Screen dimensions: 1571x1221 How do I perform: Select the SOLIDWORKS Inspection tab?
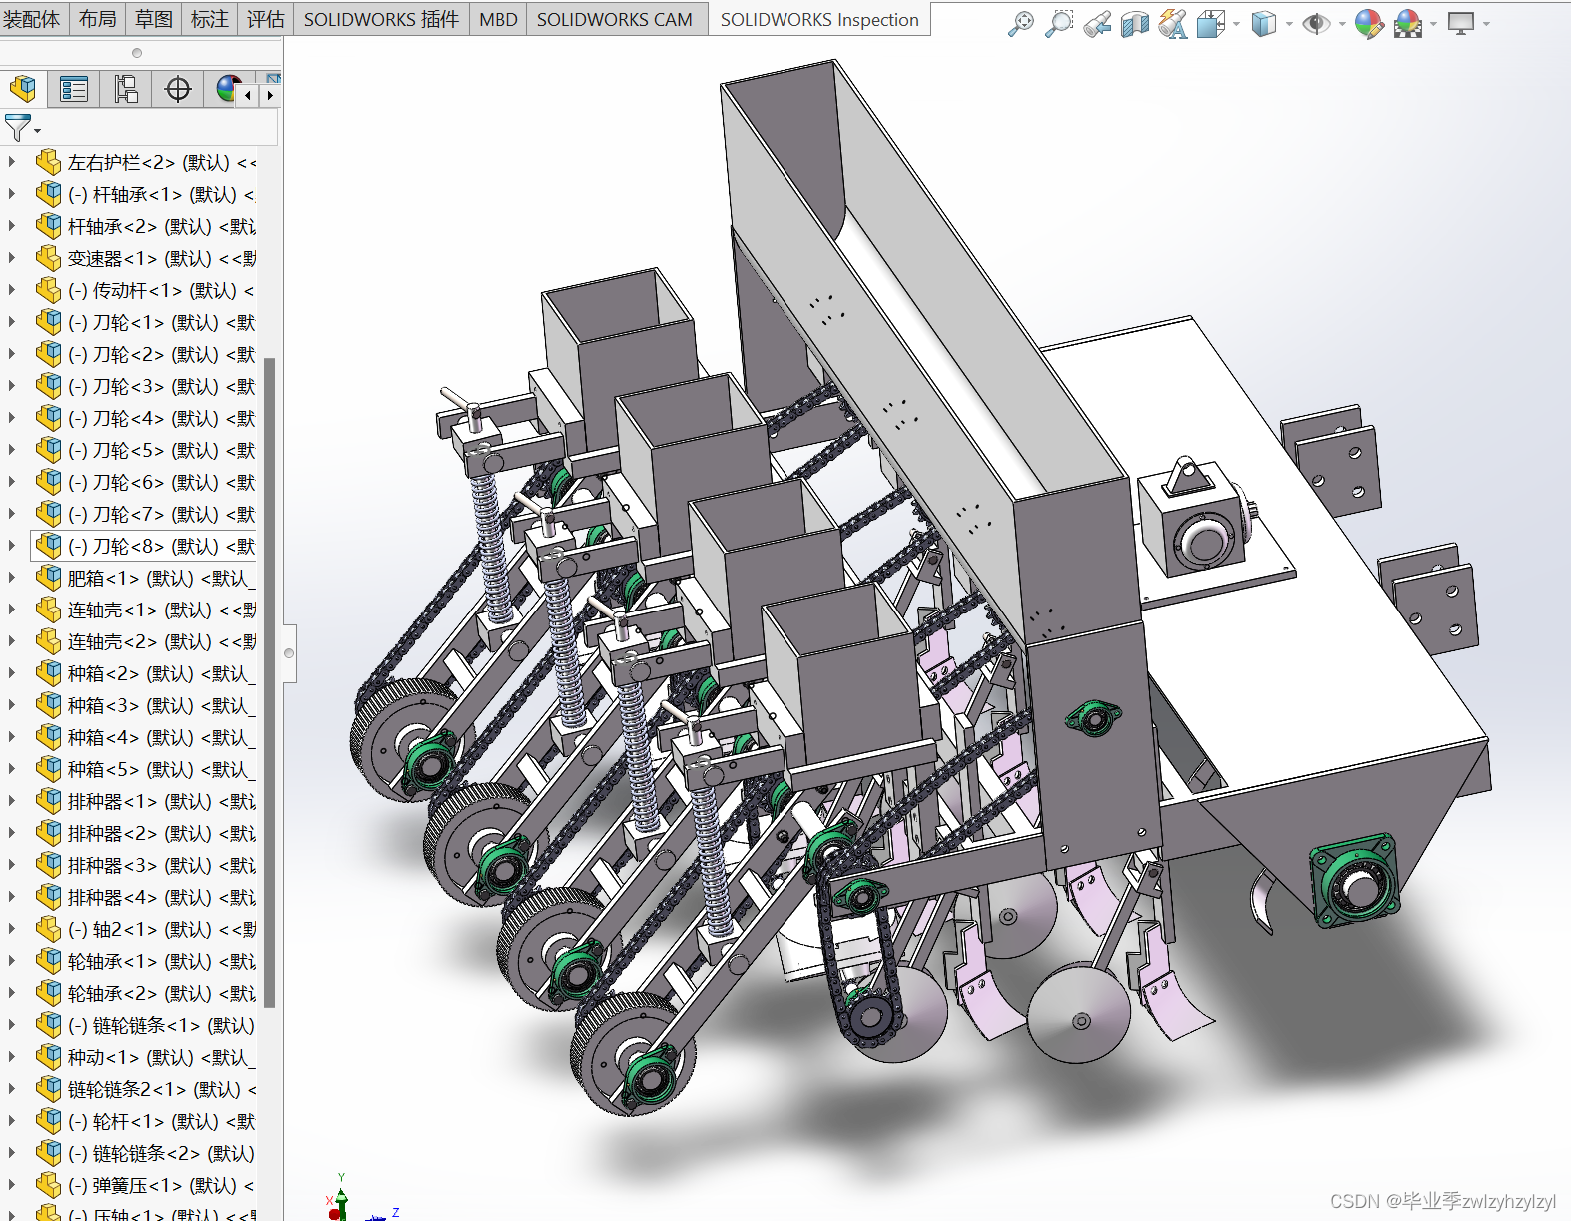[x=819, y=19]
